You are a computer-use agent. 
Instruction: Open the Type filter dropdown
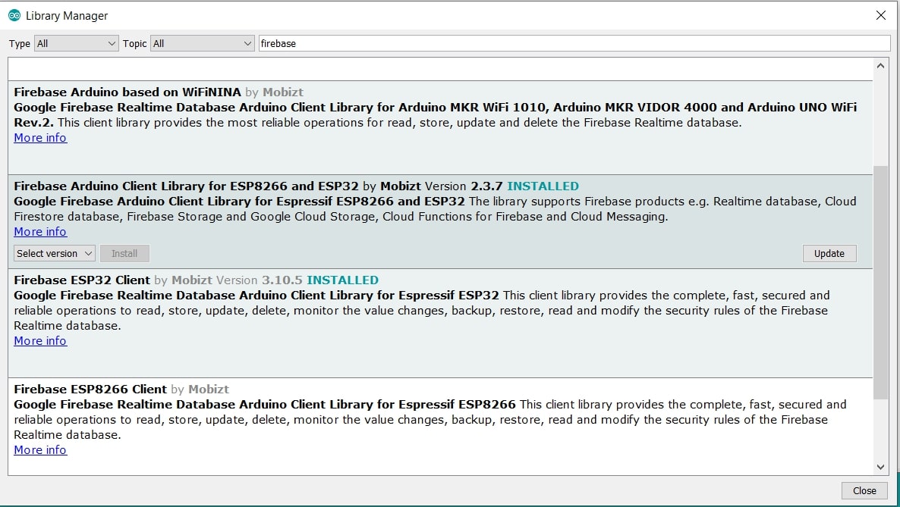click(77, 43)
